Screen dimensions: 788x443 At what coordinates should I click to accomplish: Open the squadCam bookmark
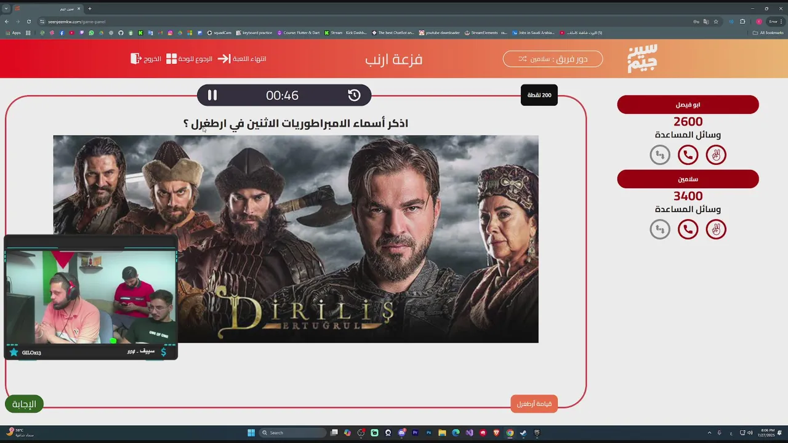[219, 33]
